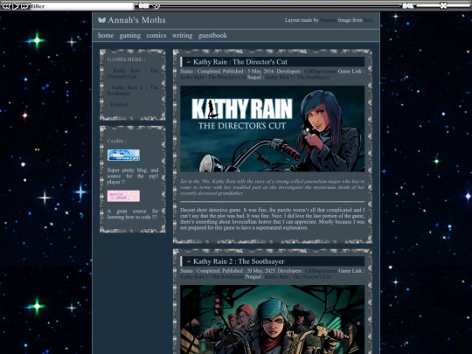Open the guestbook page

pyautogui.click(x=212, y=36)
